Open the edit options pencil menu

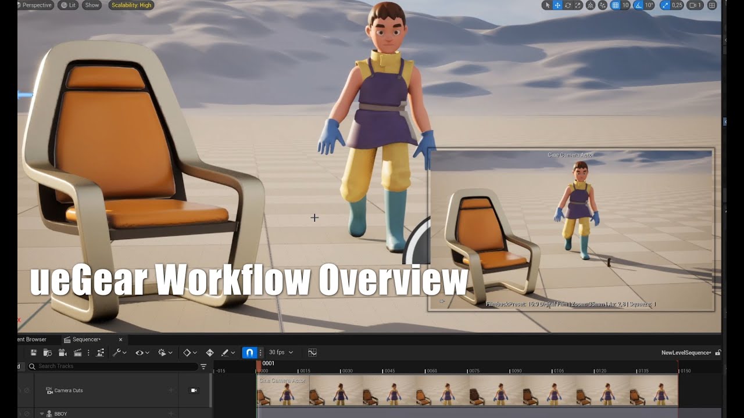click(x=228, y=352)
